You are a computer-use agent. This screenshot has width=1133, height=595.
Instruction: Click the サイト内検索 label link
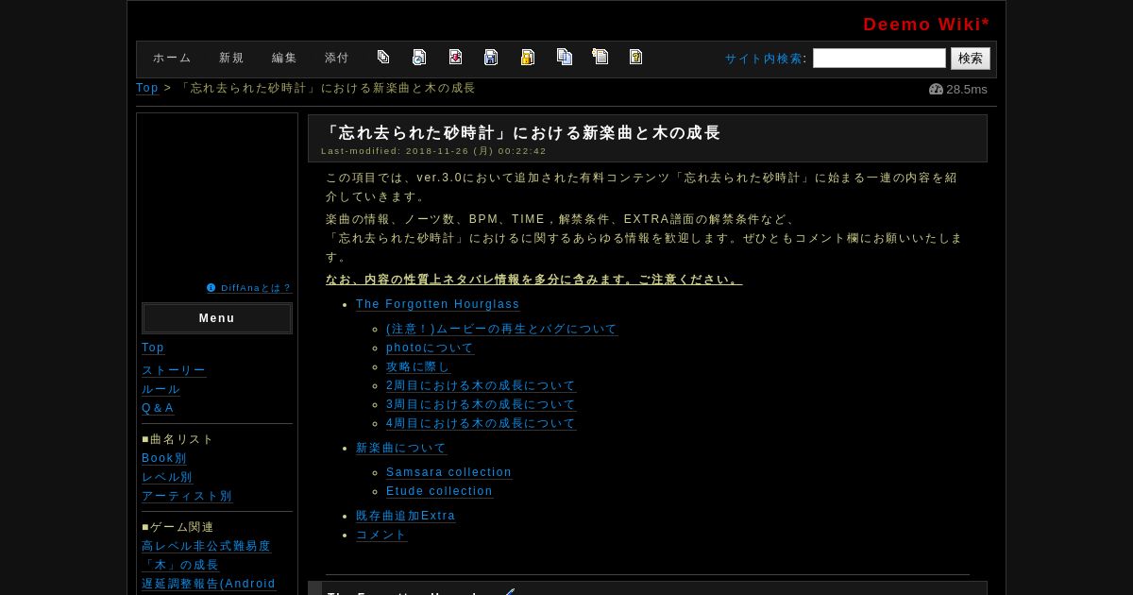click(764, 59)
